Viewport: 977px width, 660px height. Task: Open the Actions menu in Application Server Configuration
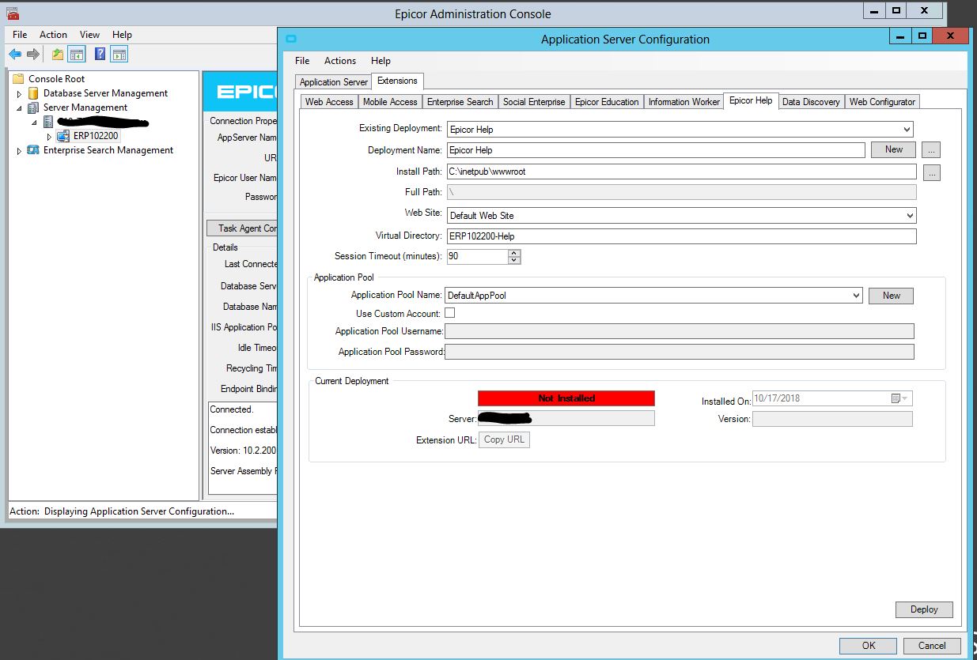pos(340,61)
